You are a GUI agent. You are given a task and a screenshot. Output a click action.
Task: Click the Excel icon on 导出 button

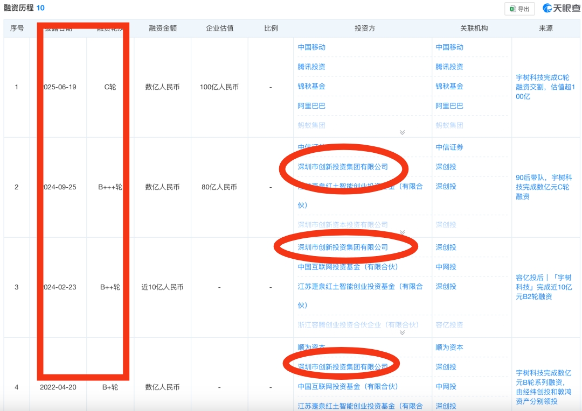pyautogui.click(x=512, y=9)
